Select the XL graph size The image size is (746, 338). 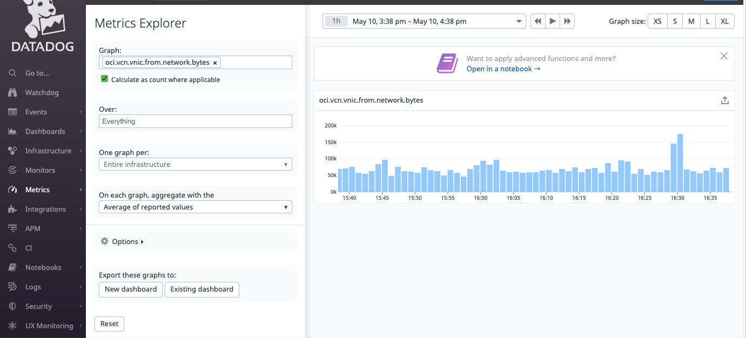click(x=724, y=21)
